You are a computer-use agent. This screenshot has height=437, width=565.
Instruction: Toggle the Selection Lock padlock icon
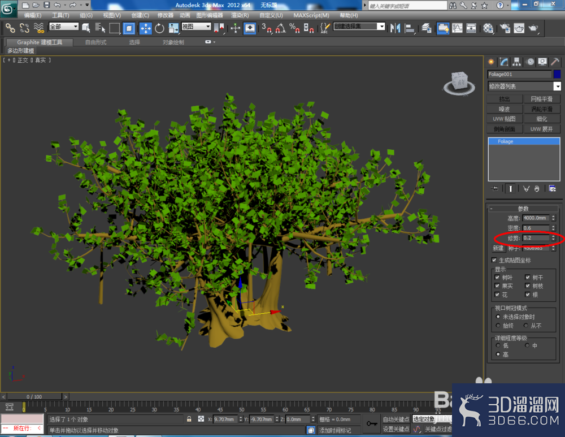coord(189,419)
